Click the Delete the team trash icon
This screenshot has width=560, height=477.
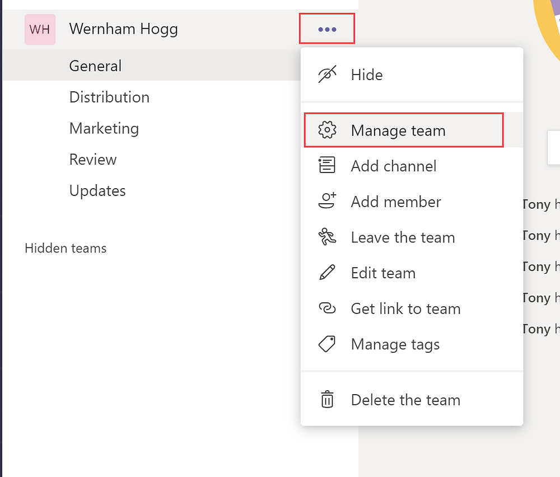click(x=327, y=399)
